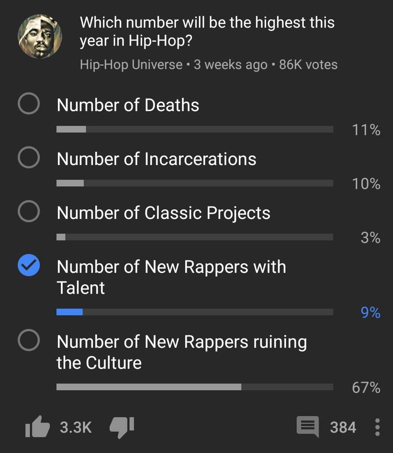Open Hip-Hop Universe channel avatar
This screenshot has height=453, width=393.
tap(40, 36)
